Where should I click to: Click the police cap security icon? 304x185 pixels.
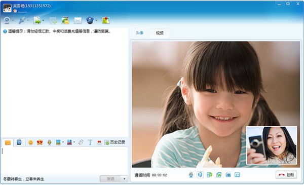point(90,20)
